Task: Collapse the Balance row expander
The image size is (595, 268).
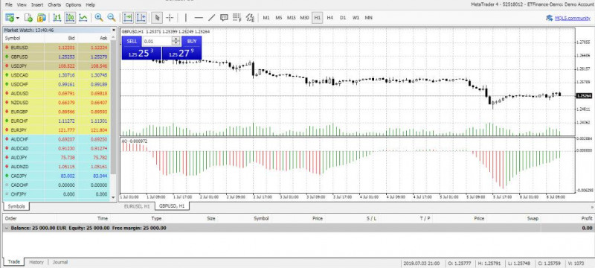Action: coord(6,228)
